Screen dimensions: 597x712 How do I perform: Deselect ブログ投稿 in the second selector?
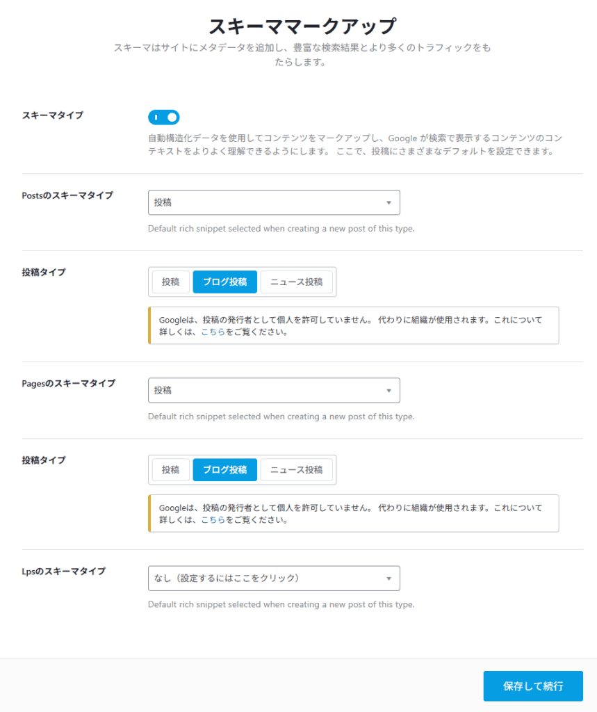(224, 469)
